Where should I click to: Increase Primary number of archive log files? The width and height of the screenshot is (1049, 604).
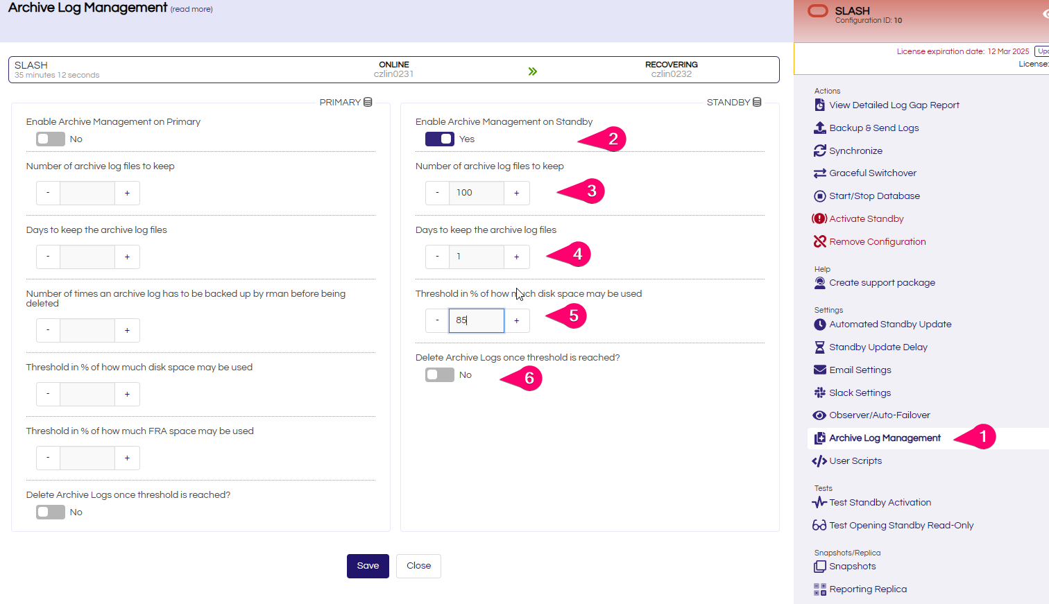point(128,193)
